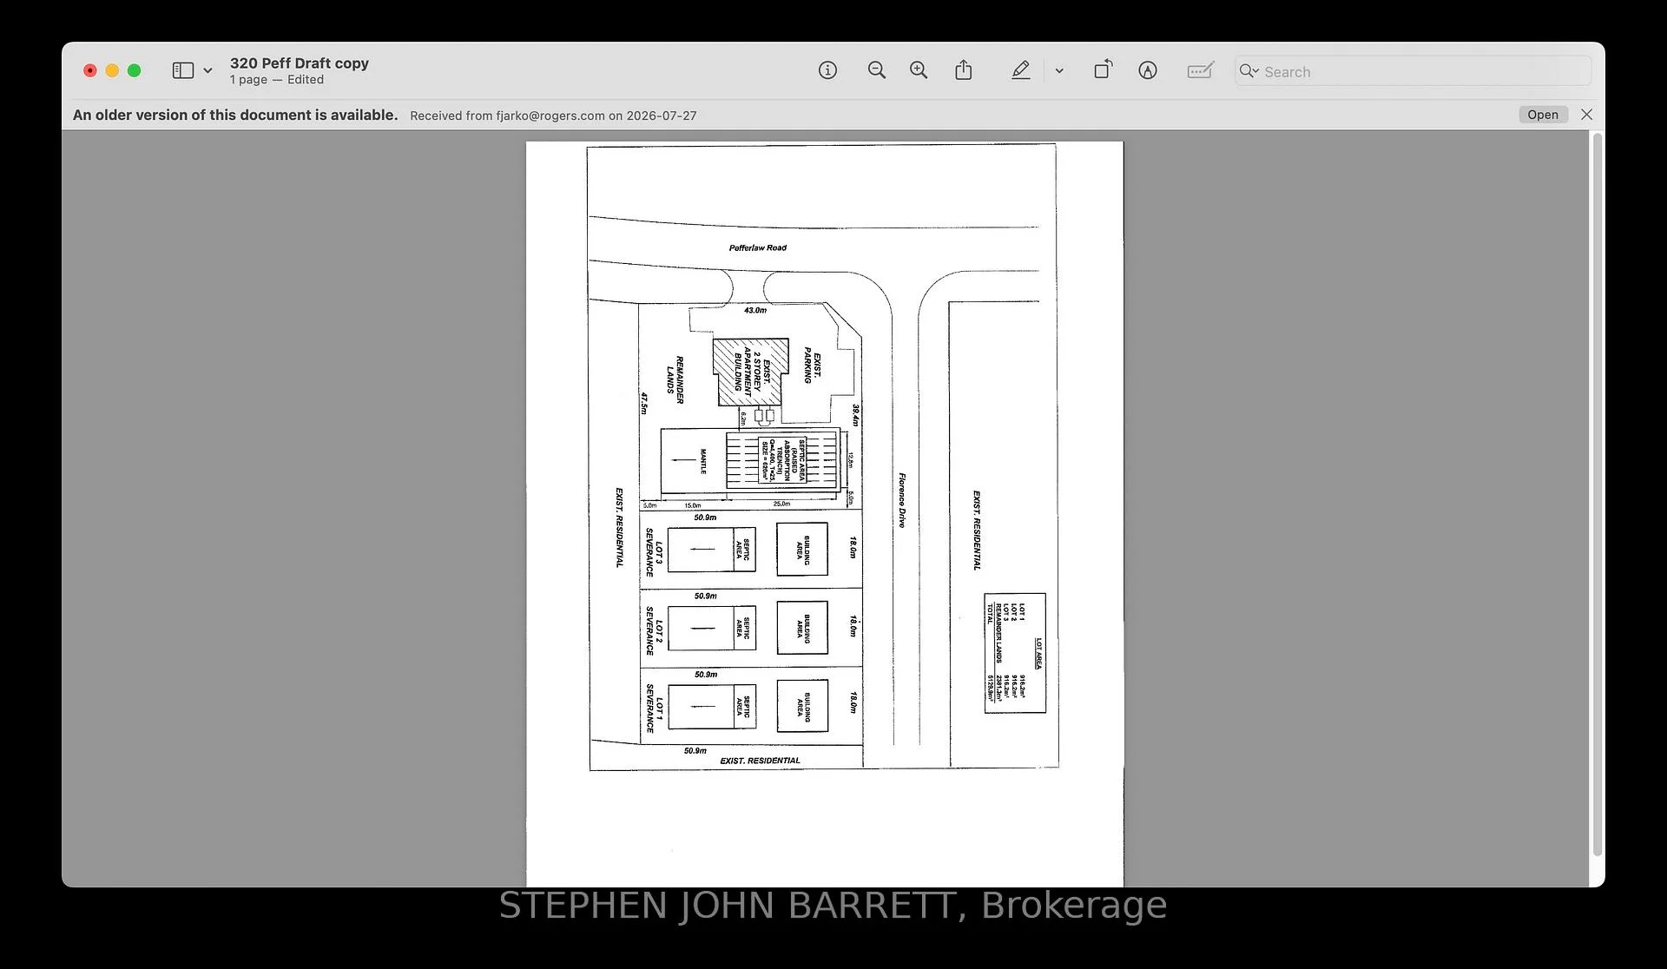Zoom in on the document
This screenshot has width=1667, height=969.
(x=919, y=70)
